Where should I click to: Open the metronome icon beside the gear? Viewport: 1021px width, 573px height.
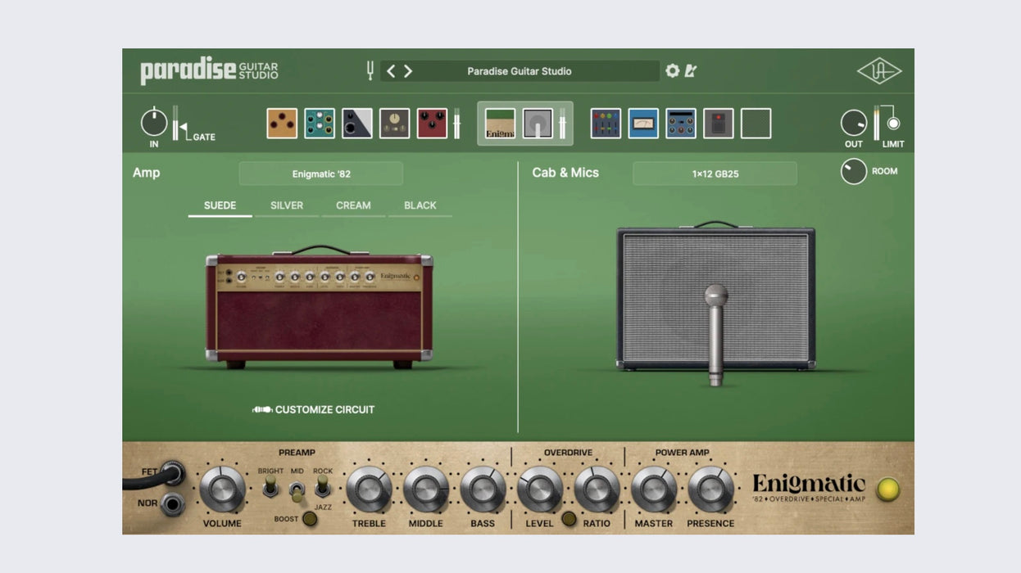pyautogui.click(x=691, y=71)
